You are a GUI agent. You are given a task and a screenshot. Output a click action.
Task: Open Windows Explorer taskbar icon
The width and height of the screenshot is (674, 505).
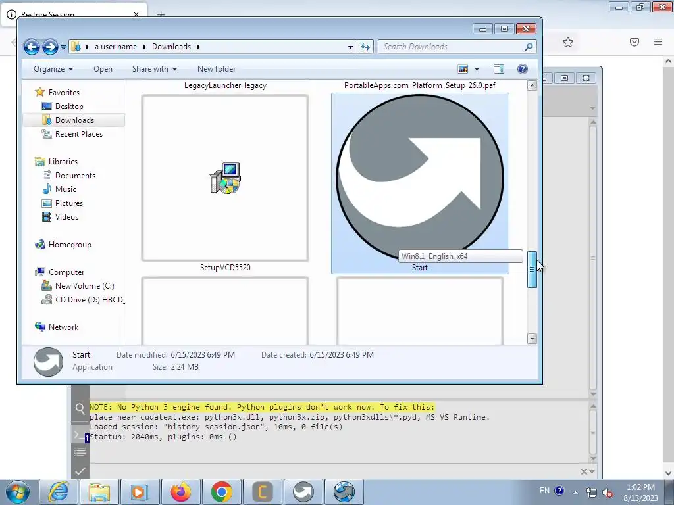pos(99,492)
